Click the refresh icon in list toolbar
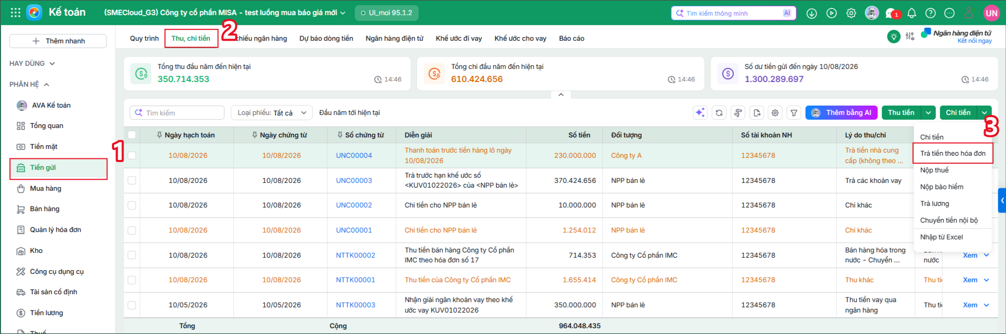 (719, 113)
